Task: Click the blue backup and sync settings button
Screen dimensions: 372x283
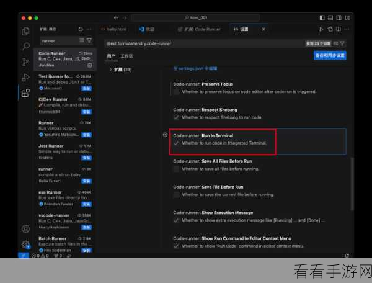Action: 330,56
